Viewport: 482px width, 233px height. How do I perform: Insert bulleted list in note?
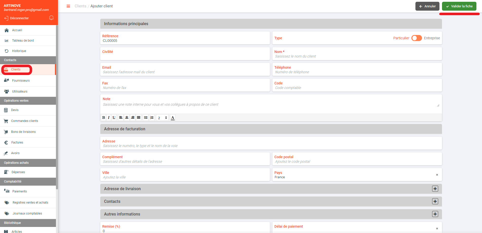coord(146,117)
